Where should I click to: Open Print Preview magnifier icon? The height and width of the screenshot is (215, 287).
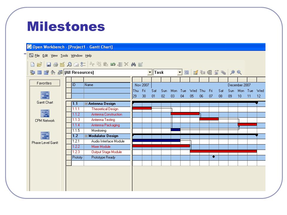[69, 64]
